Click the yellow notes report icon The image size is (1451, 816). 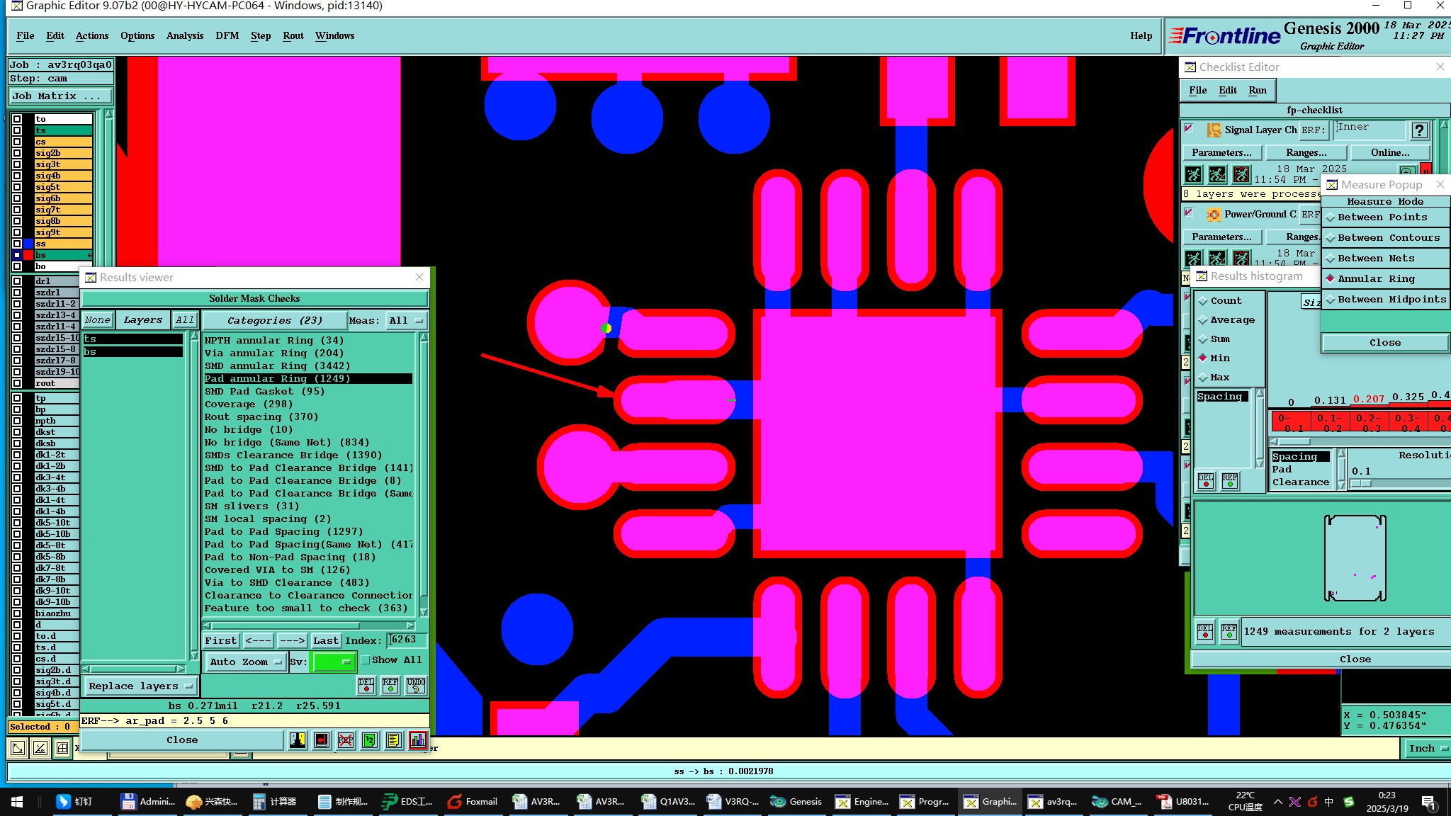coord(393,740)
